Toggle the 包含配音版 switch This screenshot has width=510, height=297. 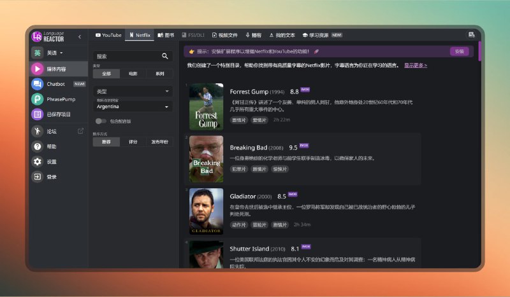pos(101,121)
